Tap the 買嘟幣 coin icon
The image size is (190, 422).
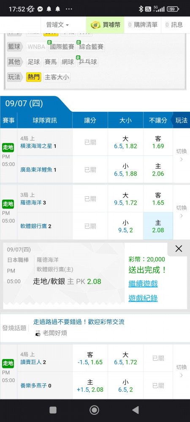click(x=95, y=25)
